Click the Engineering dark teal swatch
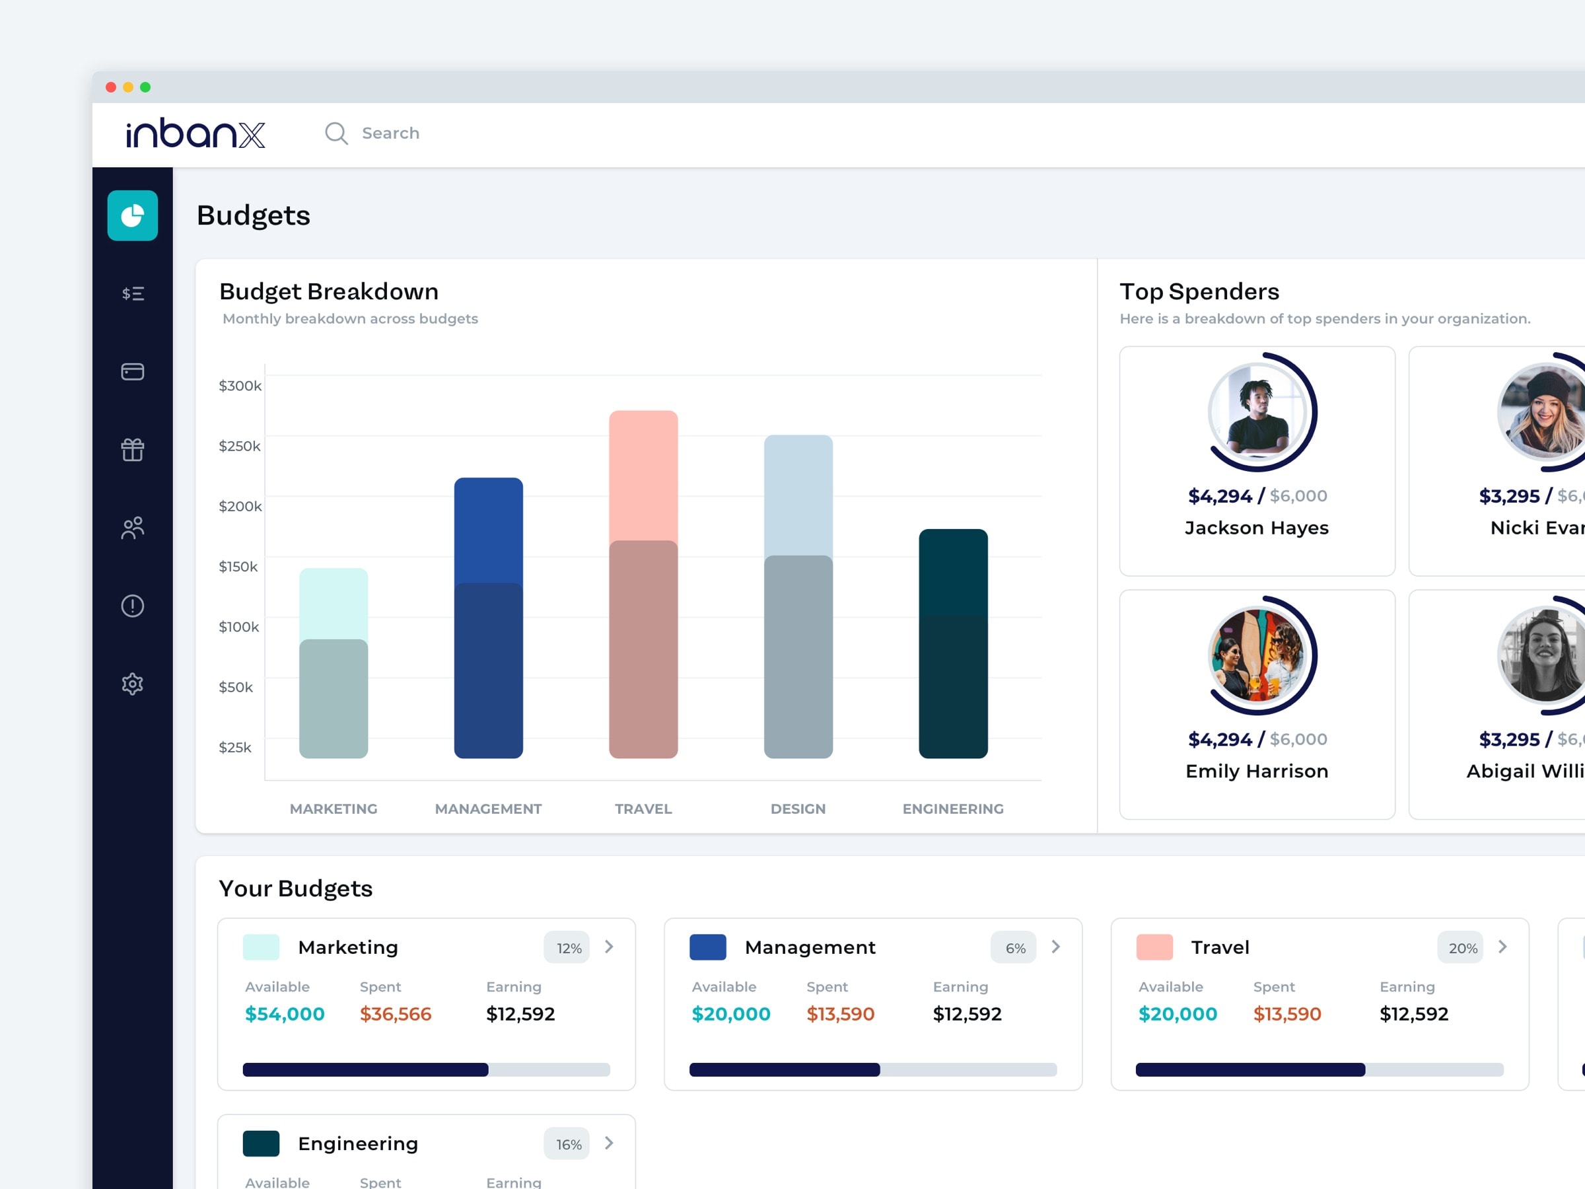1585x1189 pixels. [261, 1143]
